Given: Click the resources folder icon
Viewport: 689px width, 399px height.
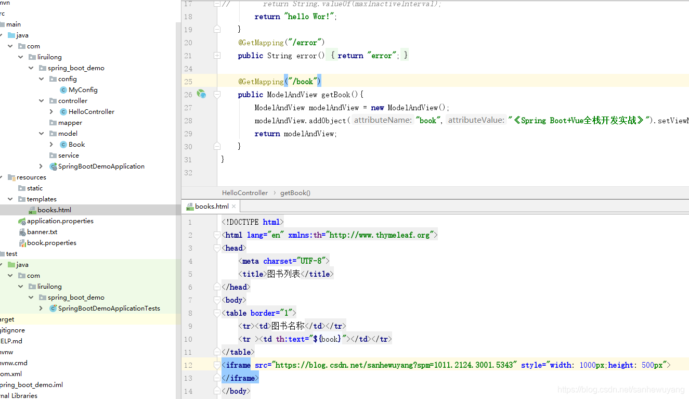Looking at the screenshot, I should point(11,177).
